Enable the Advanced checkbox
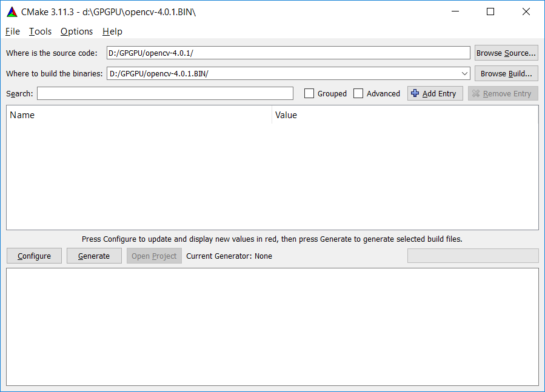Viewport: 545px width, 392px height. pos(358,93)
